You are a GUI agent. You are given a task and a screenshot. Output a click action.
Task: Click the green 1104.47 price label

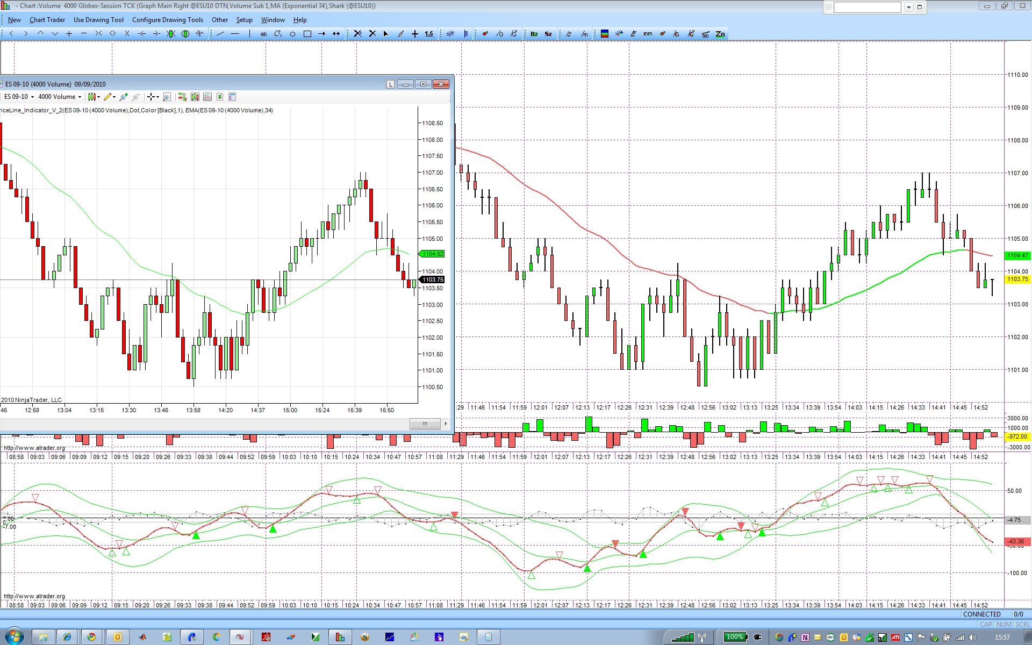click(1017, 255)
